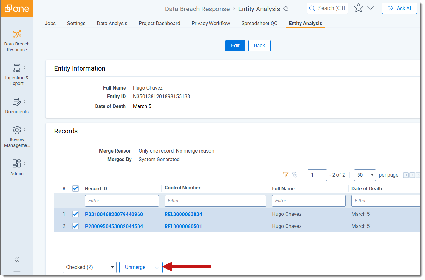Image resolution: width=425 pixels, height=280 pixels.
Task: Click the blue Edit button
Action: click(235, 46)
